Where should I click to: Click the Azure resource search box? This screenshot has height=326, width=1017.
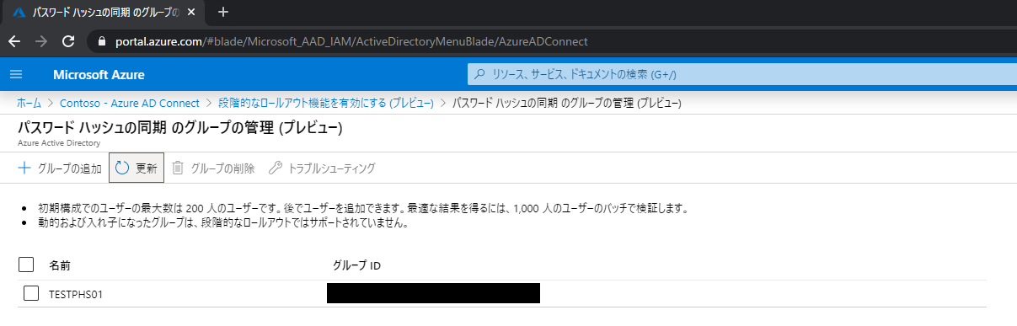click(741, 74)
